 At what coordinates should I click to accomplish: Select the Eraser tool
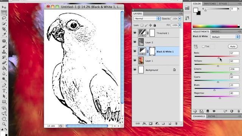pos(4,63)
